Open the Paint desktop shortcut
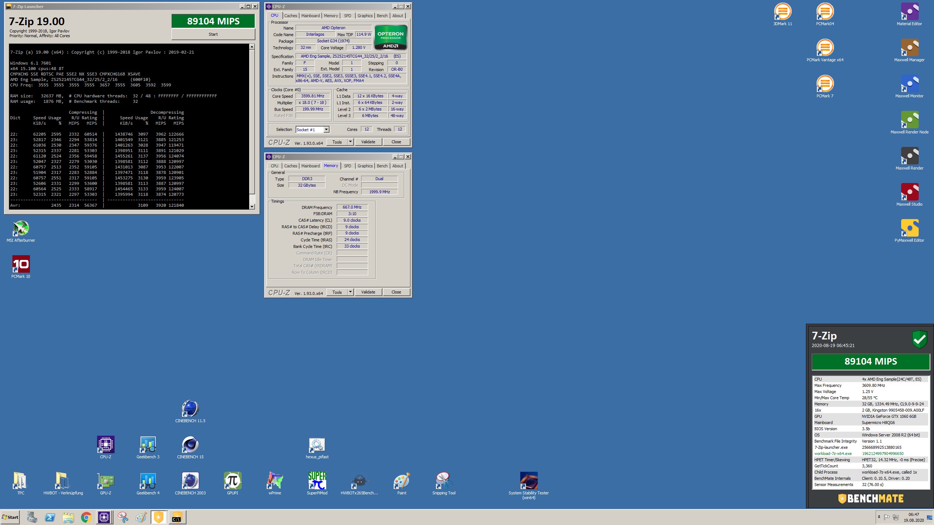The image size is (934, 525). [x=402, y=484]
